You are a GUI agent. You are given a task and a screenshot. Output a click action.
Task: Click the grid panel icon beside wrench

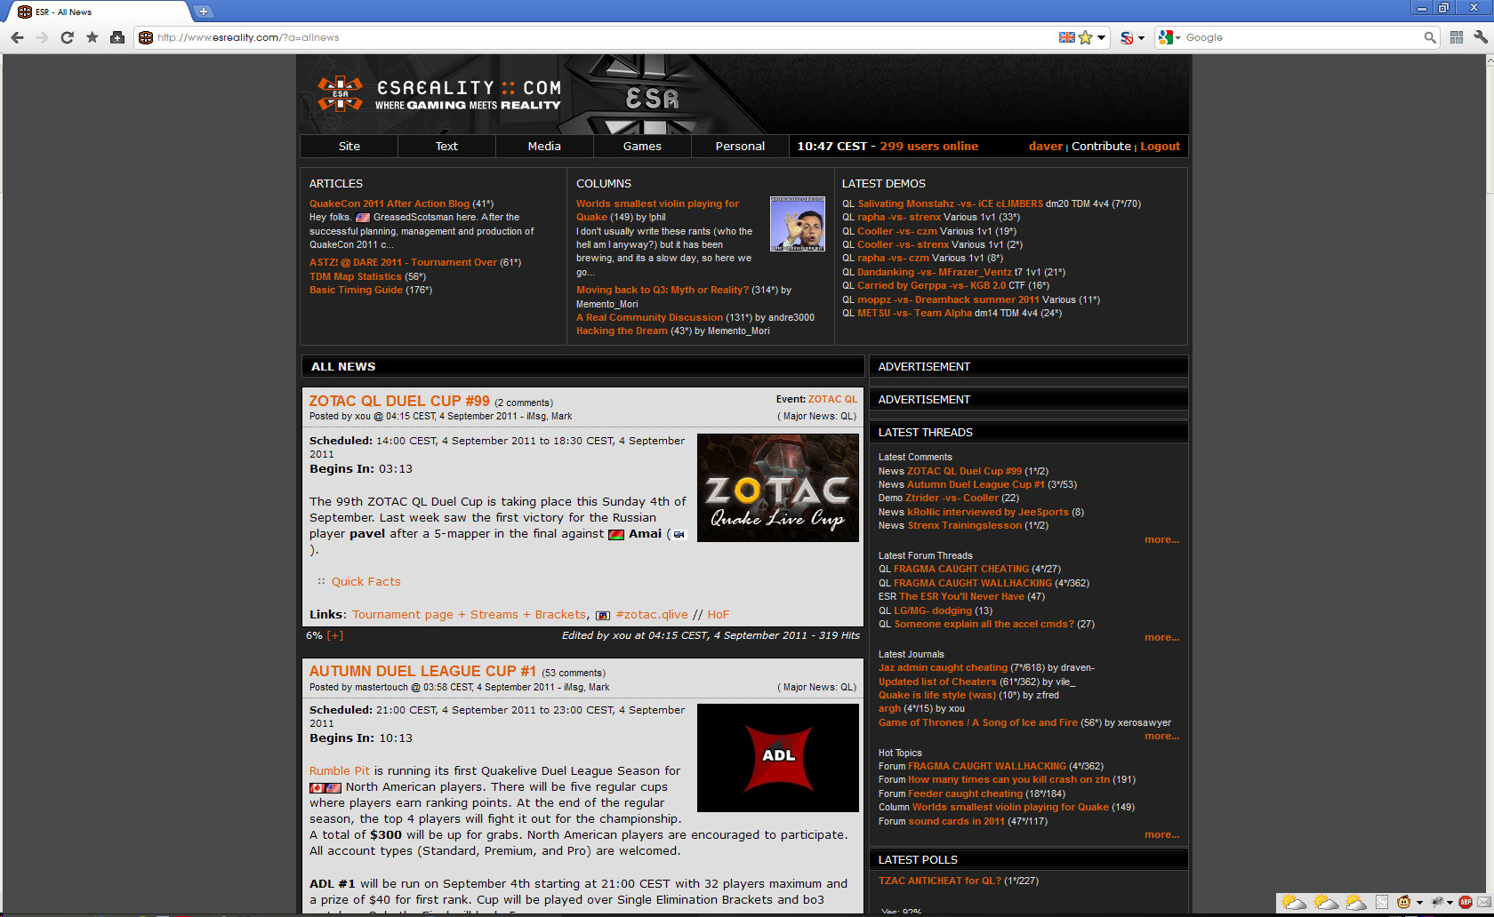1456,37
